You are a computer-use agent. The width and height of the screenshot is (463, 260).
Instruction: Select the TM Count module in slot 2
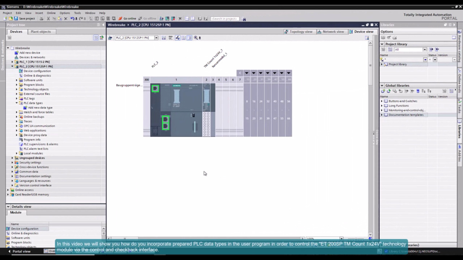coord(206,108)
